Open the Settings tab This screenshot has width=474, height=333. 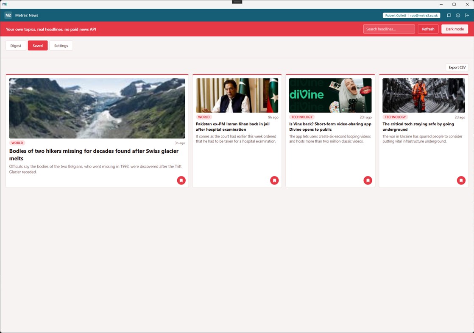click(61, 46)
